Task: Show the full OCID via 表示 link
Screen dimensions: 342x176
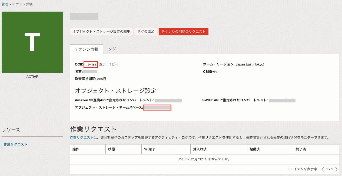Action: (x=102, y=64)
